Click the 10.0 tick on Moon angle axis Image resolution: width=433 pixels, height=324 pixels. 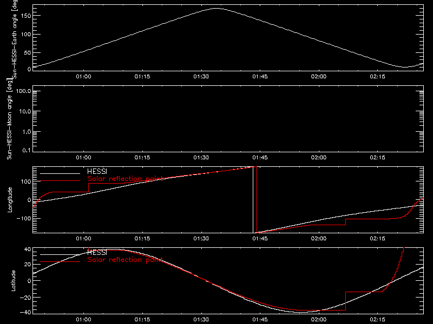click(25, 112)
